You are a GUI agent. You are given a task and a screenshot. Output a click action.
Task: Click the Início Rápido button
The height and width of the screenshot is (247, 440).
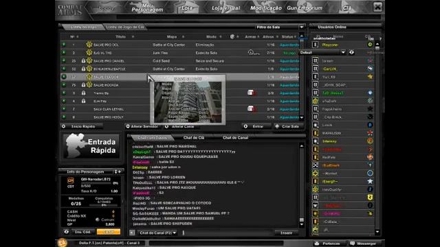[82, 126]
